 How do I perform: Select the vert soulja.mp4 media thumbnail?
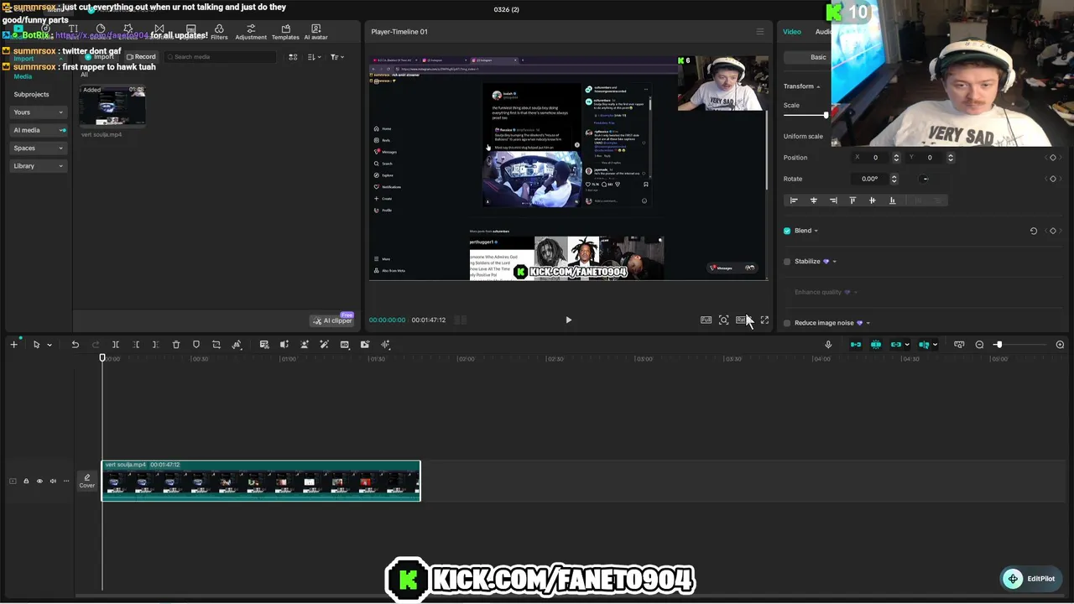[112, 106]
